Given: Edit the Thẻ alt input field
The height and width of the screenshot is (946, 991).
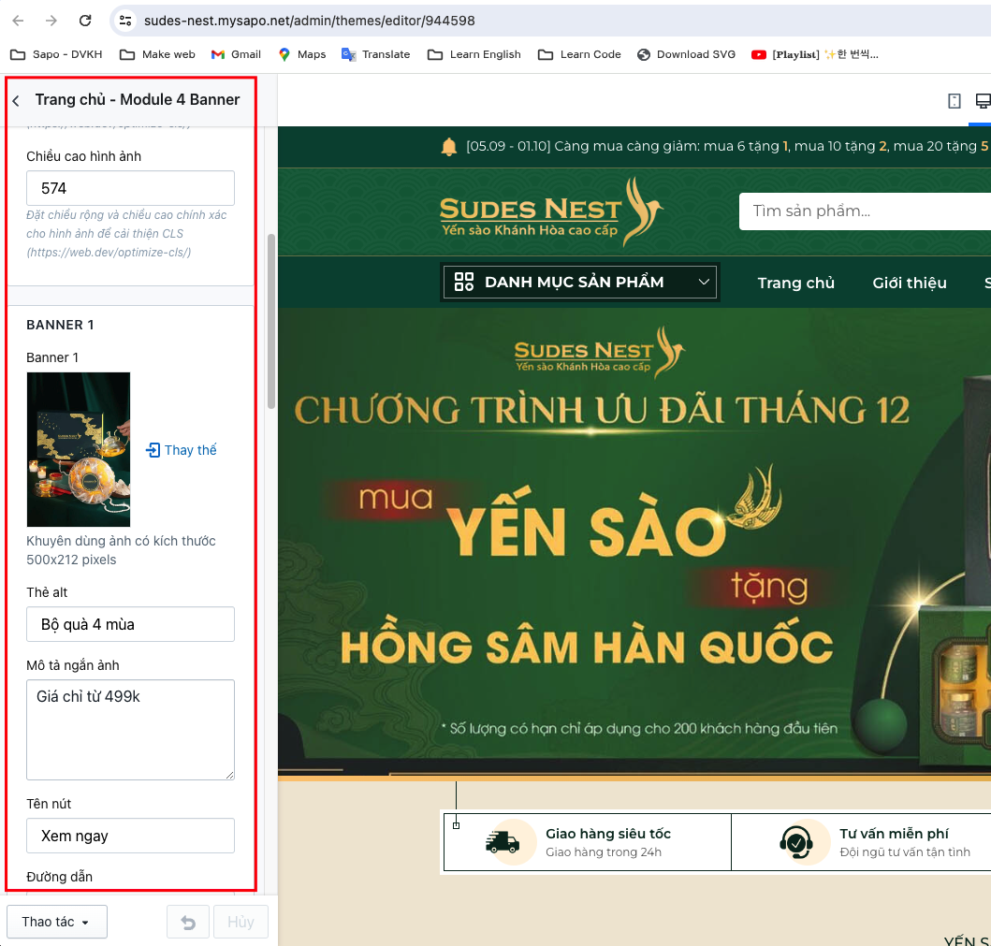Looking at the screenshot, I should click(130, 624).
